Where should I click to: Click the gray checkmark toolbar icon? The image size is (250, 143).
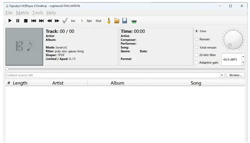tap(65, 21)
